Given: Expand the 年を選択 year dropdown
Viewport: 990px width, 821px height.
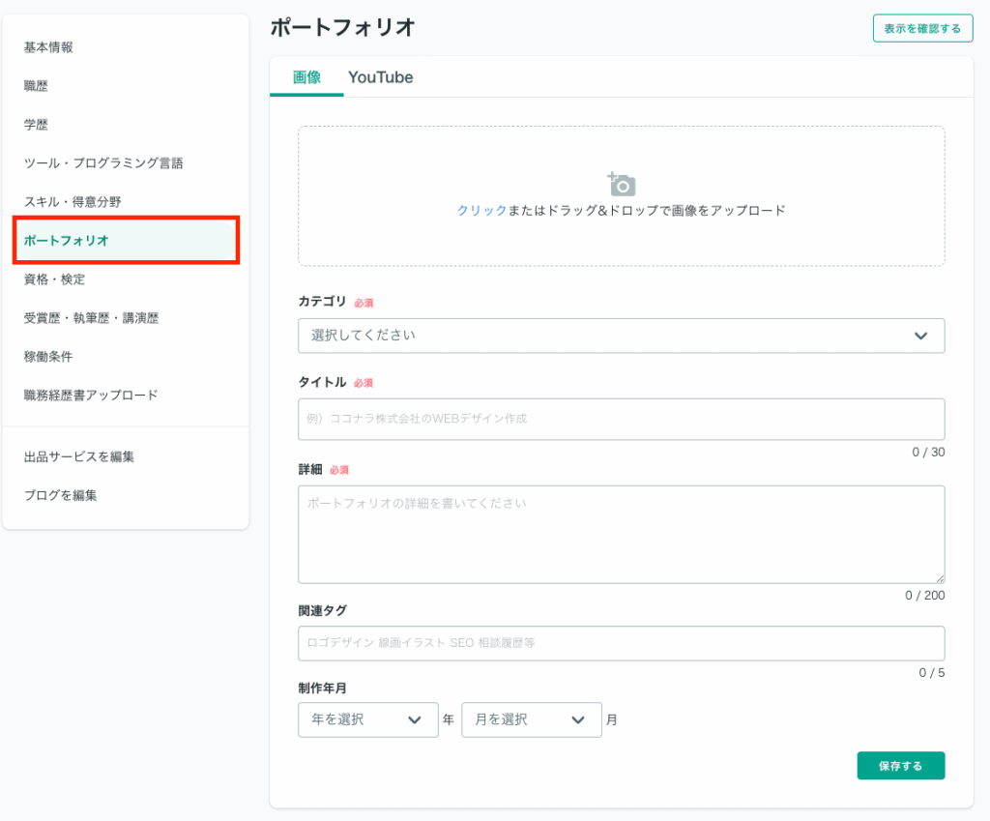Looking at the screenshot, I should tap(367, 719).
